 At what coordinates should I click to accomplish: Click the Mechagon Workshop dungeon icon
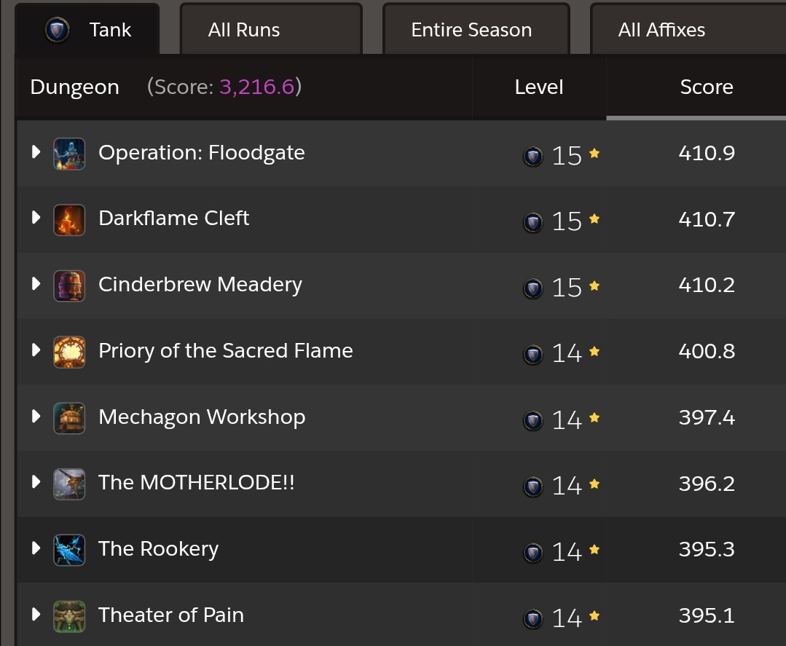69,419
